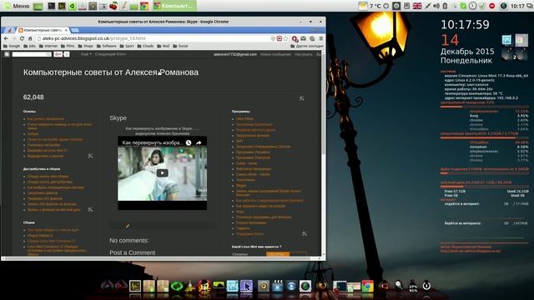The height and width of the screenshot is (300, 534).
Task: Click the UK flag keyboard layout indicator
Action: tap(417, 6)
